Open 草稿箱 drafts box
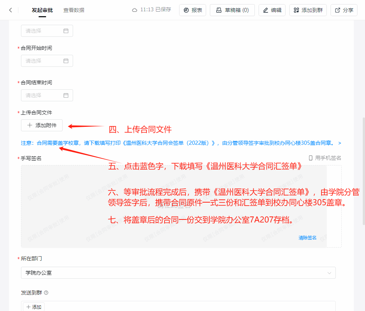The width and height of the screenshot is (365, 311). [232, 10]
